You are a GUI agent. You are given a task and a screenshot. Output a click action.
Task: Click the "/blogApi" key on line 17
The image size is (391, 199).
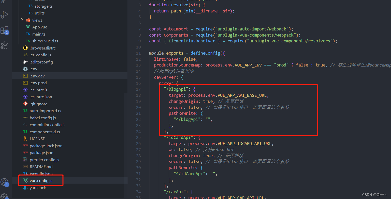pyautogui.click(x=176, y=89)
